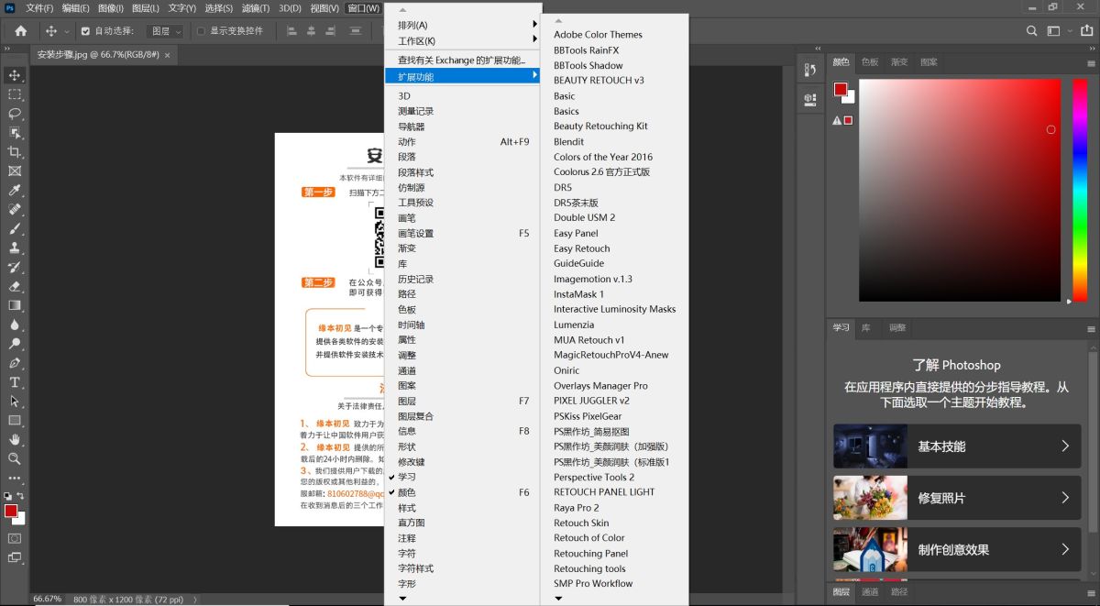Choose 历史记录 from Window menu
Viewport: 1100px width, 606px height.
[x=463, y=279]
